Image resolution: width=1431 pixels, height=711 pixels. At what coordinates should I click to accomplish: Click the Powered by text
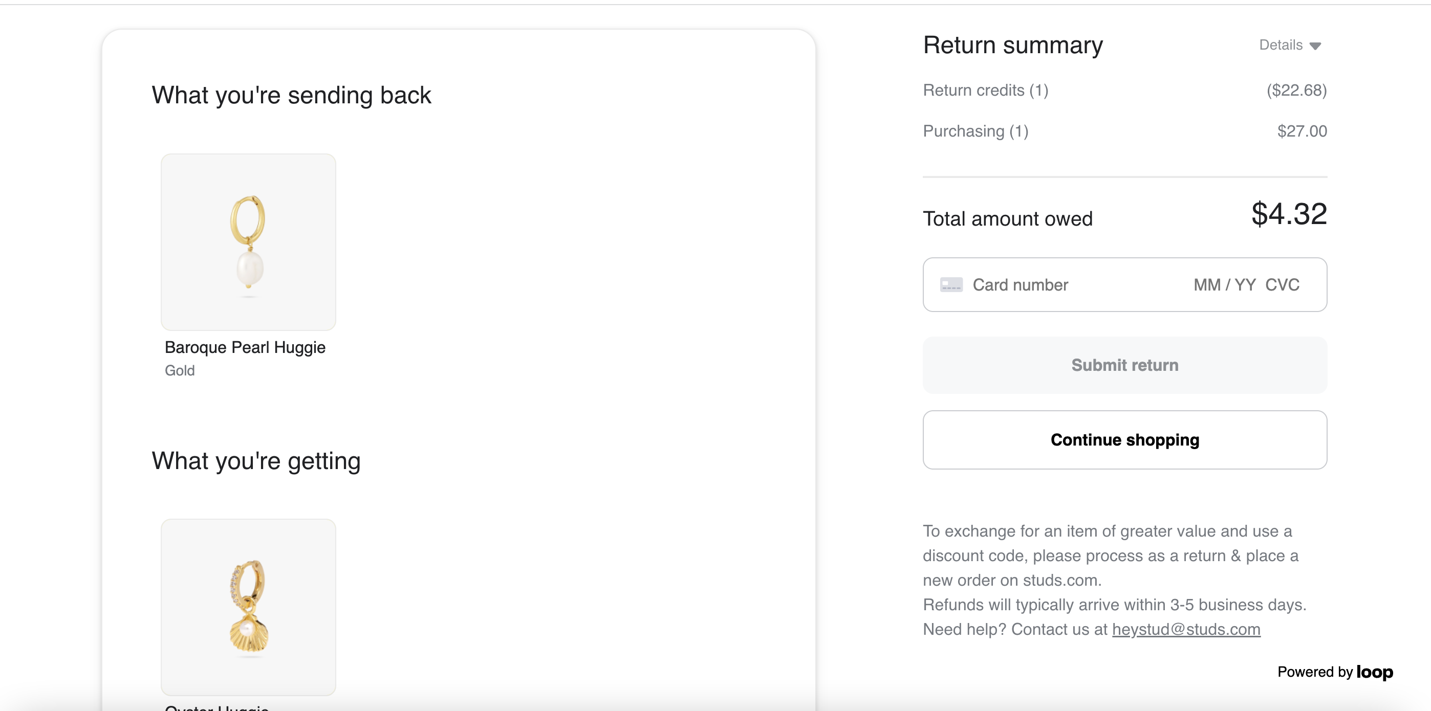click(1314, 672)
